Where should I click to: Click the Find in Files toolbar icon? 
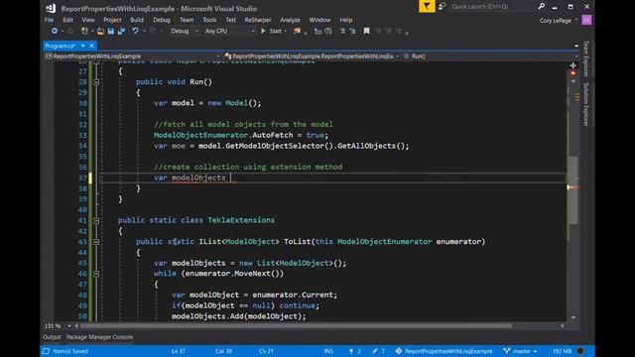pos(297,31)
